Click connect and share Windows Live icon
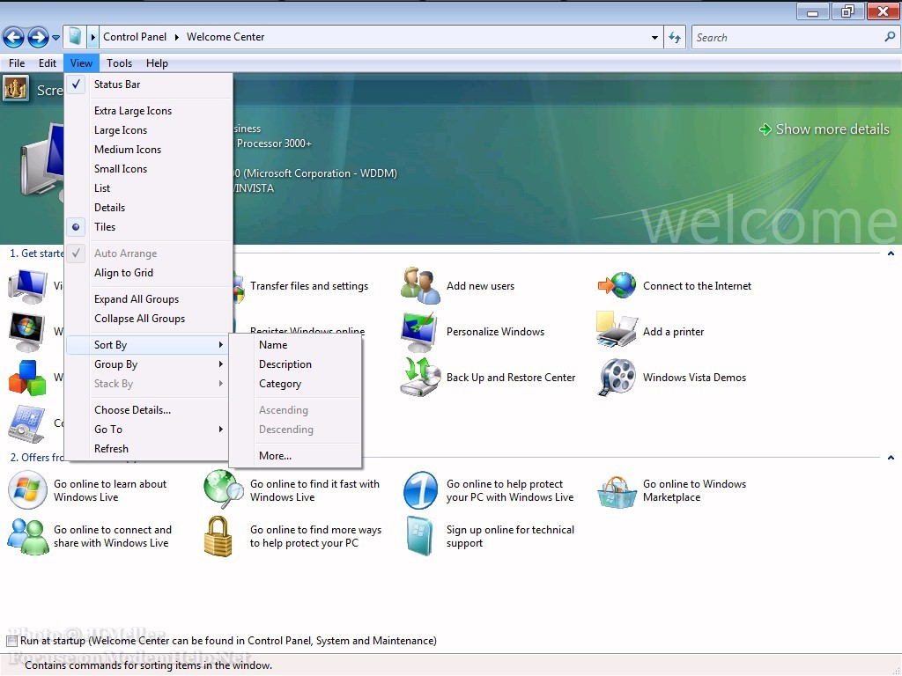The width and height of the screenshot is (902, 676). tap(27, 536)
